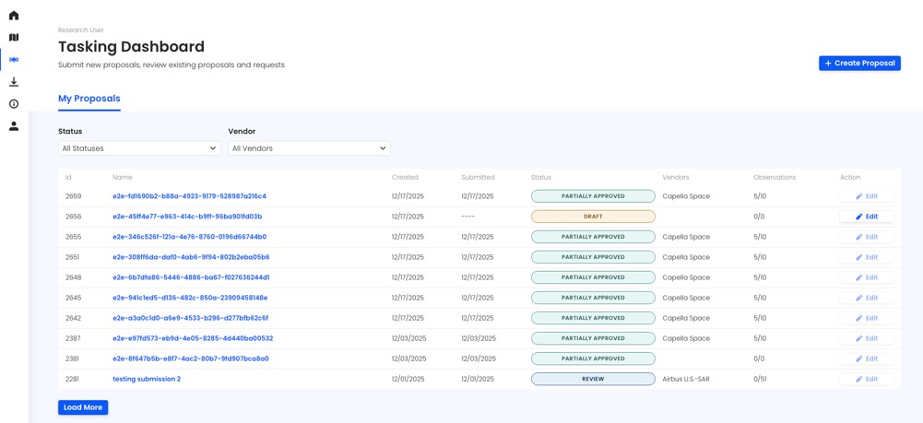The width and height of the screenshot is (923, 423).
Task: Click the Submitted column header
Action: (x=478, y=177)
